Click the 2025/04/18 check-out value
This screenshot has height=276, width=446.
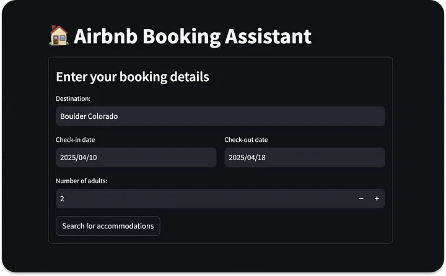click(247, 157)
